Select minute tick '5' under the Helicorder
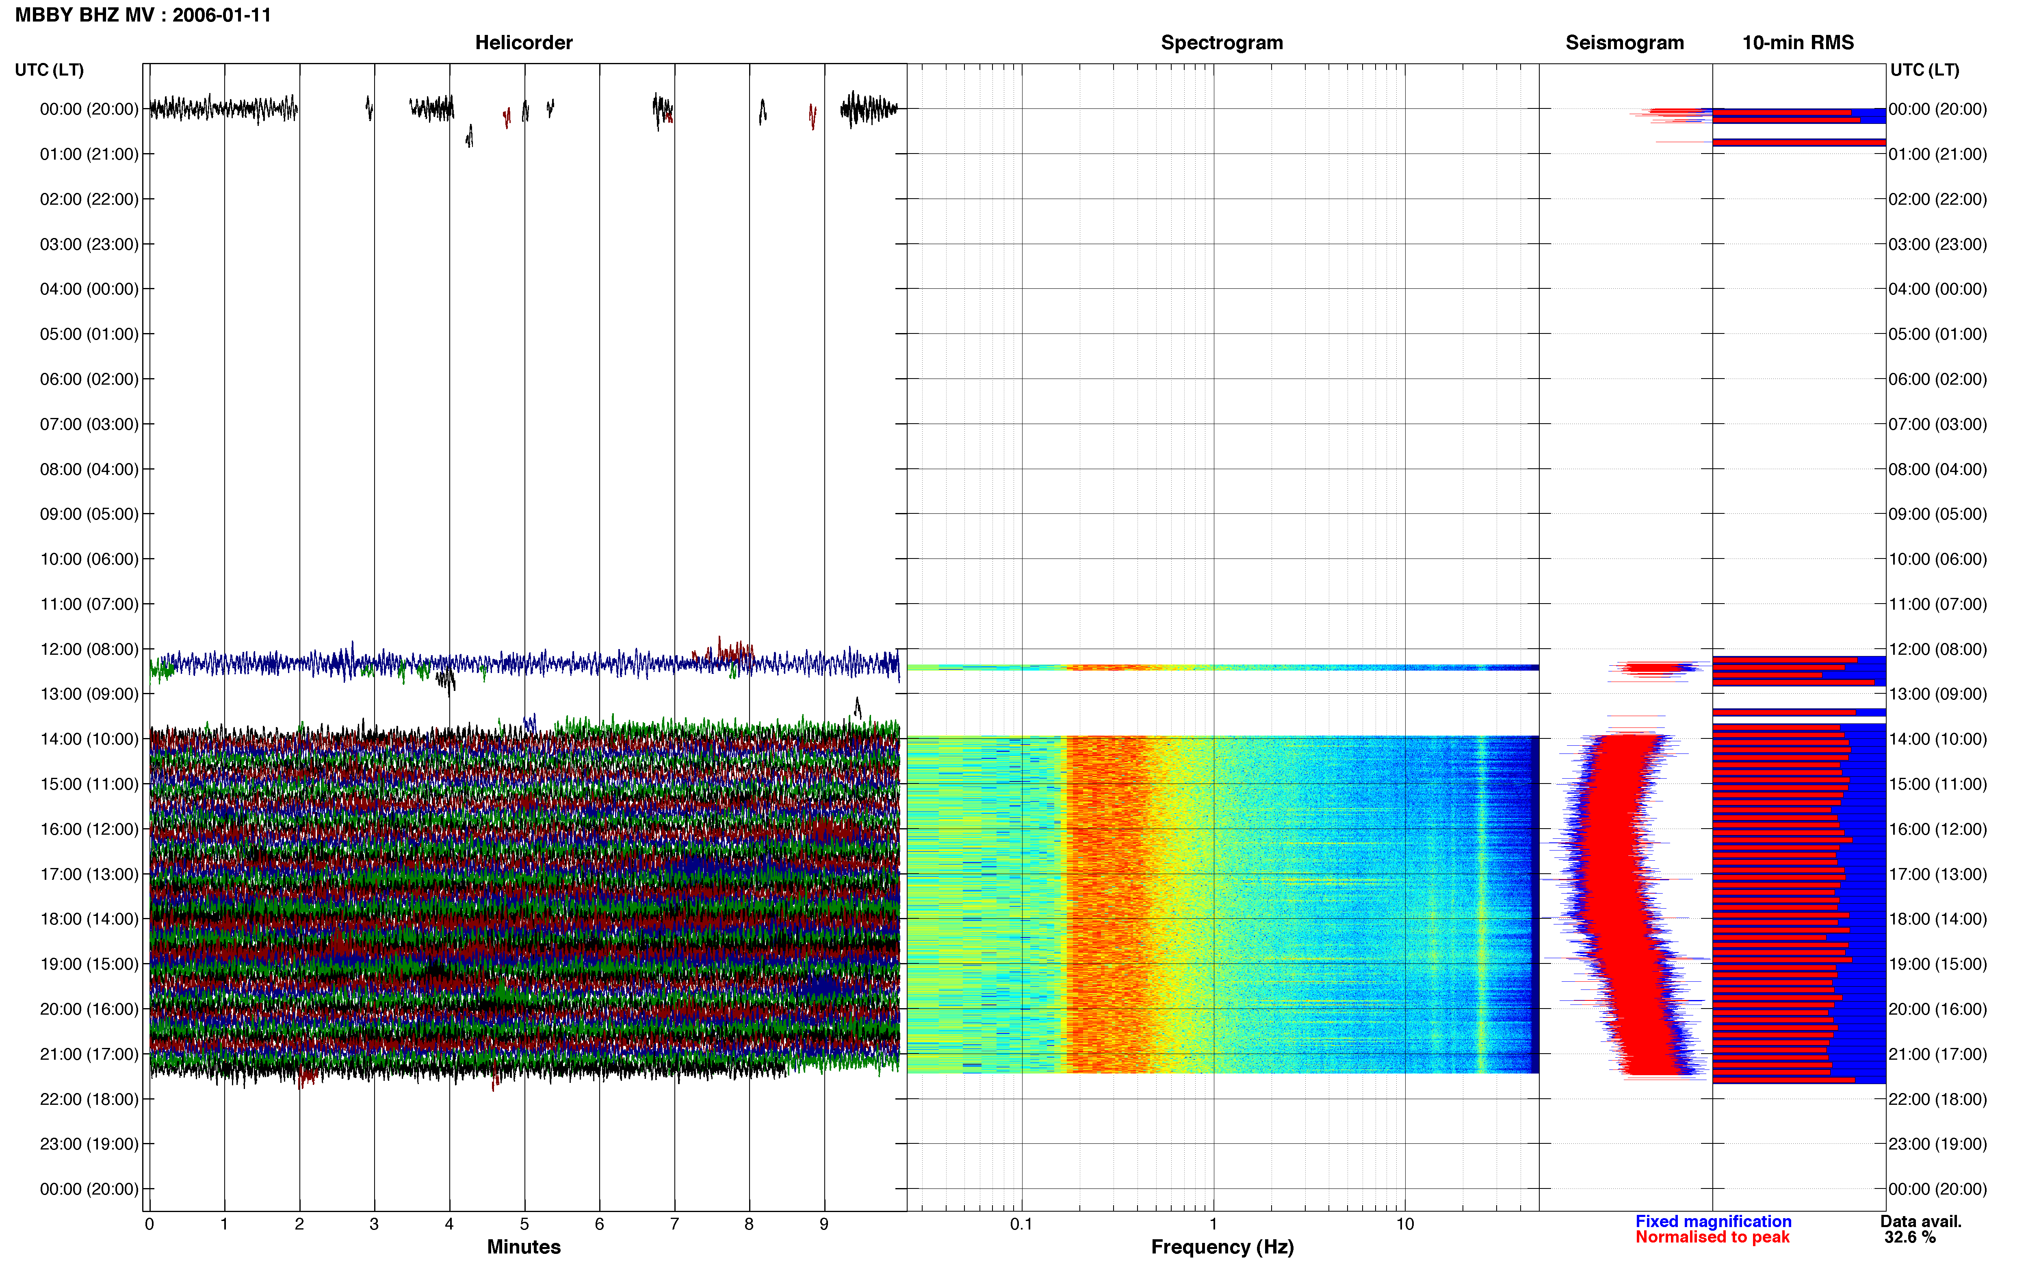 (524, 1224)
